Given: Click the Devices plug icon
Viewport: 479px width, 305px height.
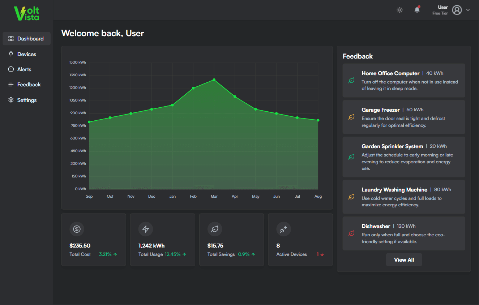Looking at the screenshot, I should [x=11, y=54].
